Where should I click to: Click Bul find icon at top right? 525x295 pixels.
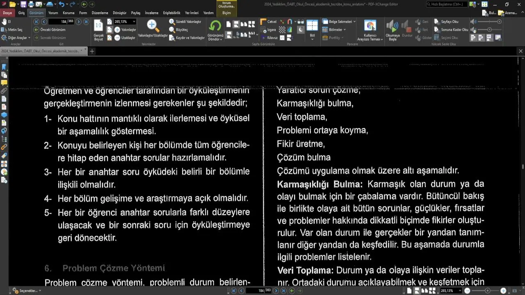click(489, 13)
